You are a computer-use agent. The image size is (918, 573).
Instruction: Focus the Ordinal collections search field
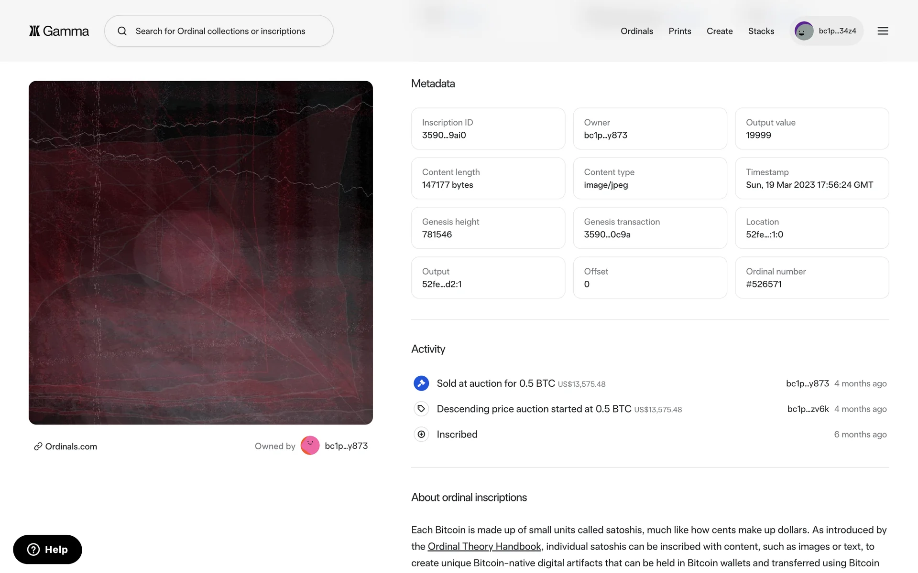[x=220, y=31]
